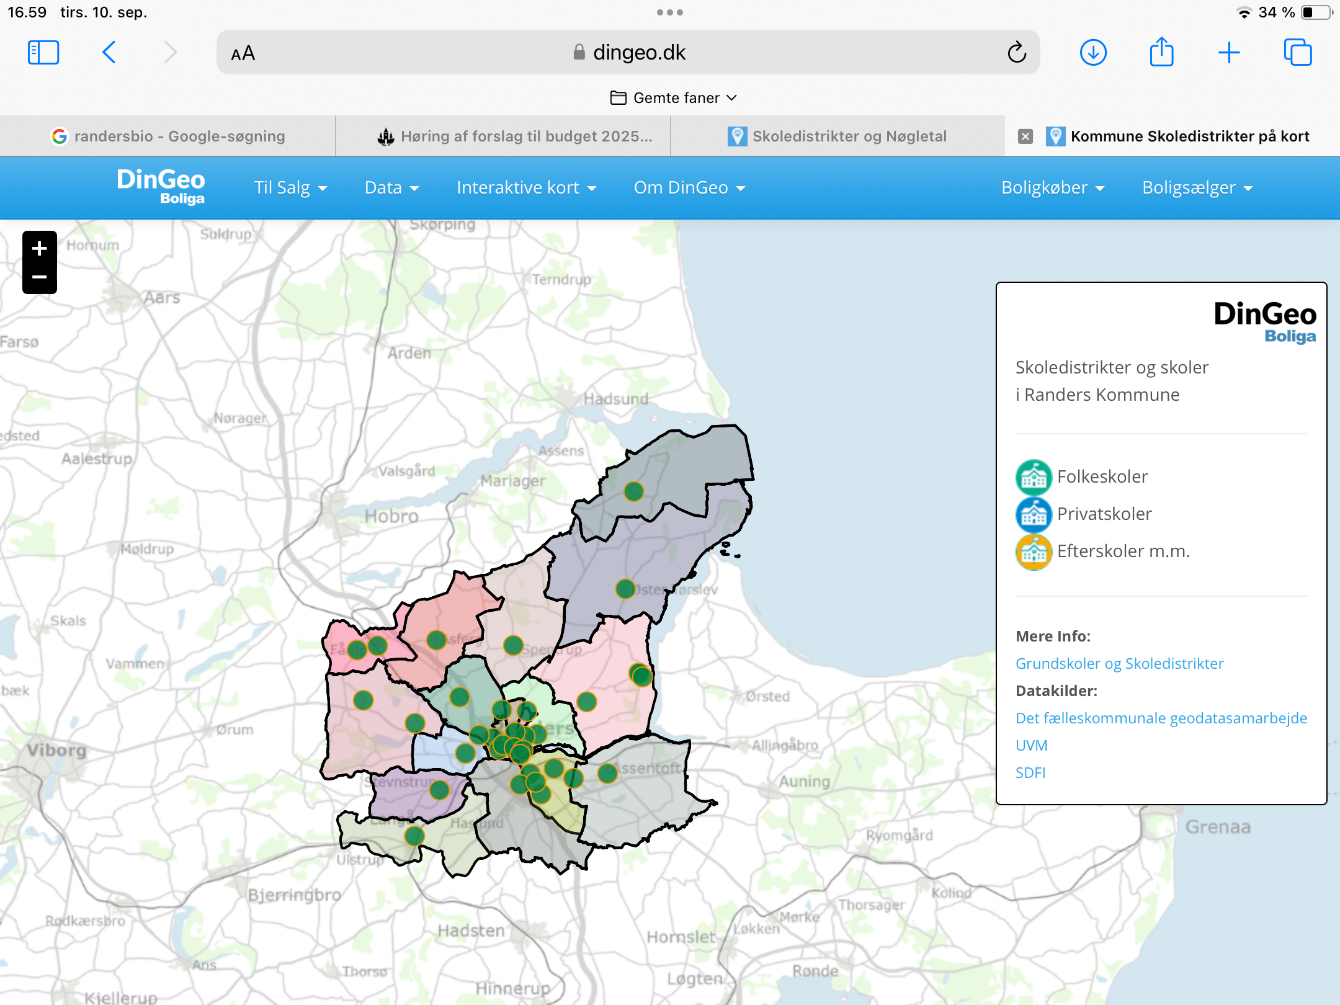Open the Boligkøber menu
This screenshot has height=1005, width=1340.
pos(1053,188)
